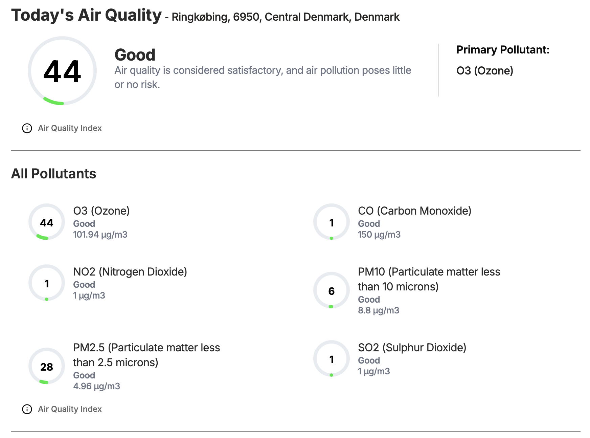Click the All Pollutants section heading
The image size is (590, 438).
click(x=54, y=174)
